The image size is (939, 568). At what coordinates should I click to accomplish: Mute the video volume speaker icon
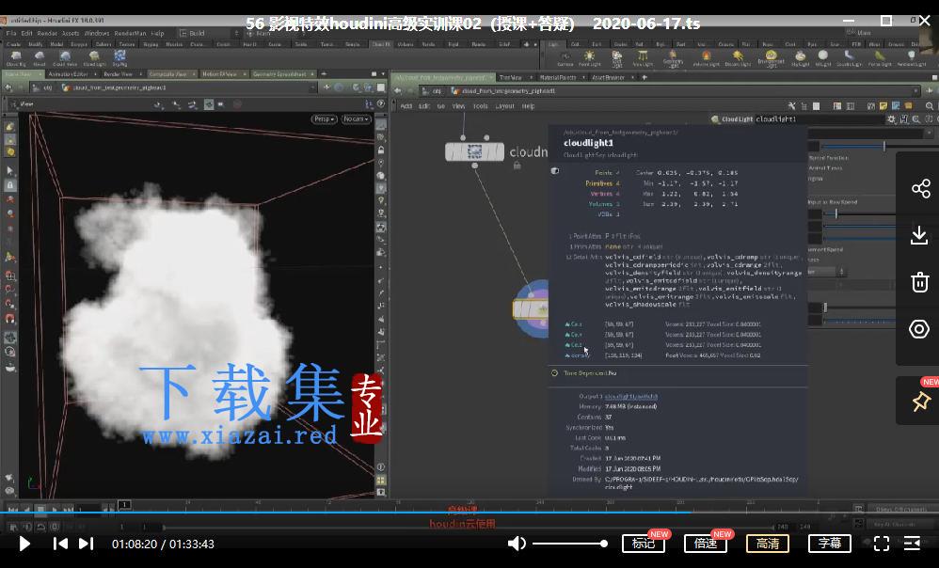coord(517,544)
